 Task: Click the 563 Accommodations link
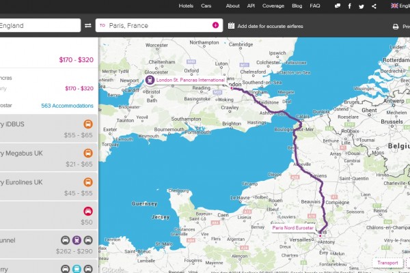[67, 106]
